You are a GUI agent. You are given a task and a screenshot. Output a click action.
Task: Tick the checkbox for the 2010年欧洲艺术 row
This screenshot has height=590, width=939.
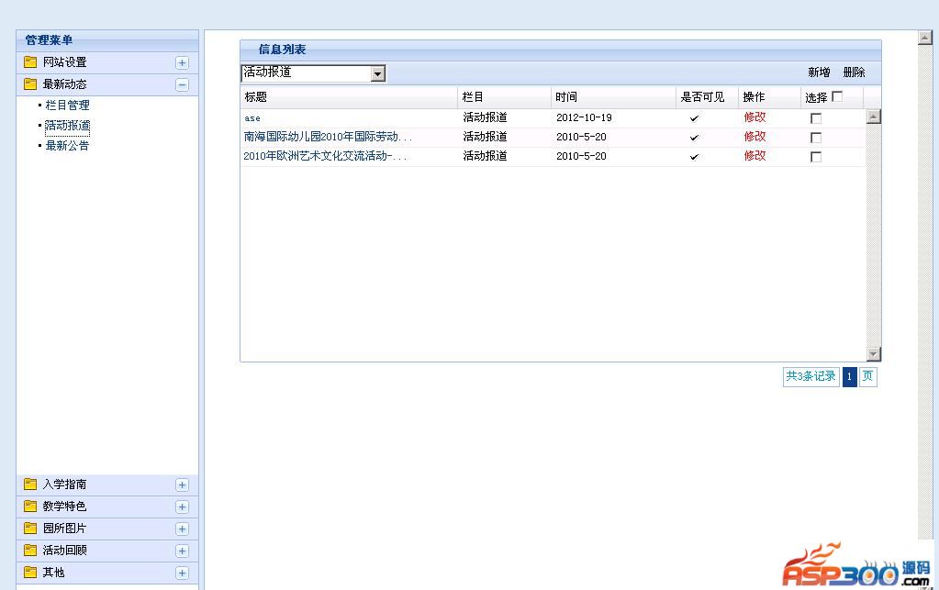[816, 157]
